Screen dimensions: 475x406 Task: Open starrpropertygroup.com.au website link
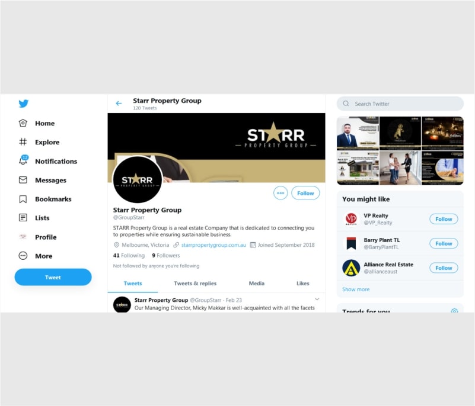213,245
